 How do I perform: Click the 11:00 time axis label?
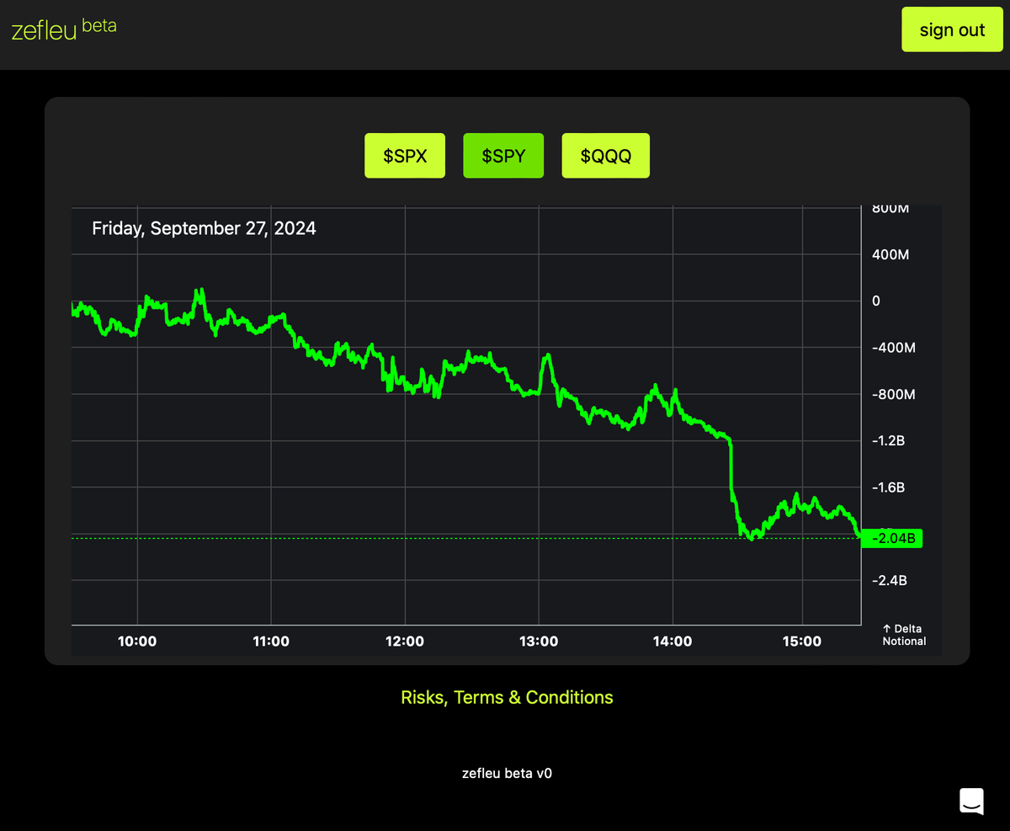point(271,642)
